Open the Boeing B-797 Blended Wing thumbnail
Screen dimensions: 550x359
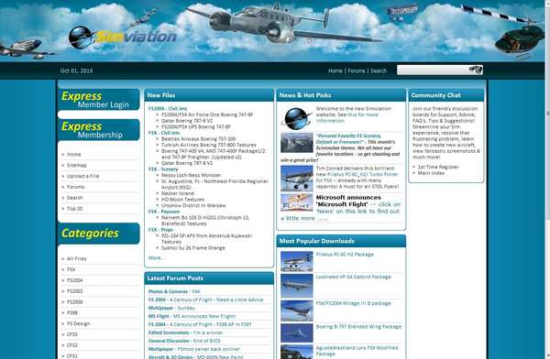coord(296,332)
